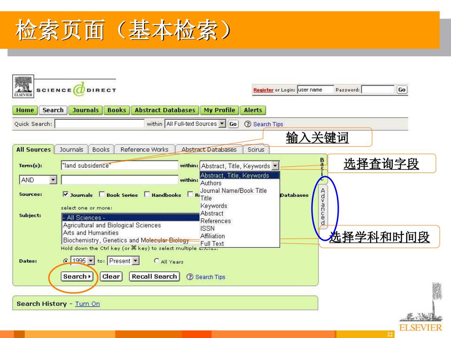
Task: Switch to the Scirus tab
Action: (x=256, y=150)
